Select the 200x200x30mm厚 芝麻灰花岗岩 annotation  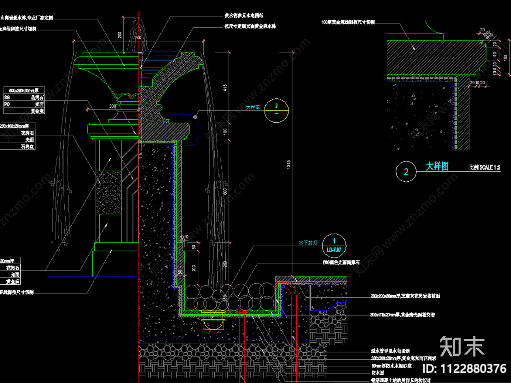pyautogui.click(x=405, y=296)
